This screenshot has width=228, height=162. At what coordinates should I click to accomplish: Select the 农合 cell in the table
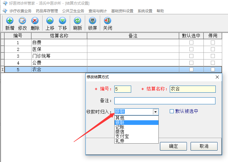(59, 69)
